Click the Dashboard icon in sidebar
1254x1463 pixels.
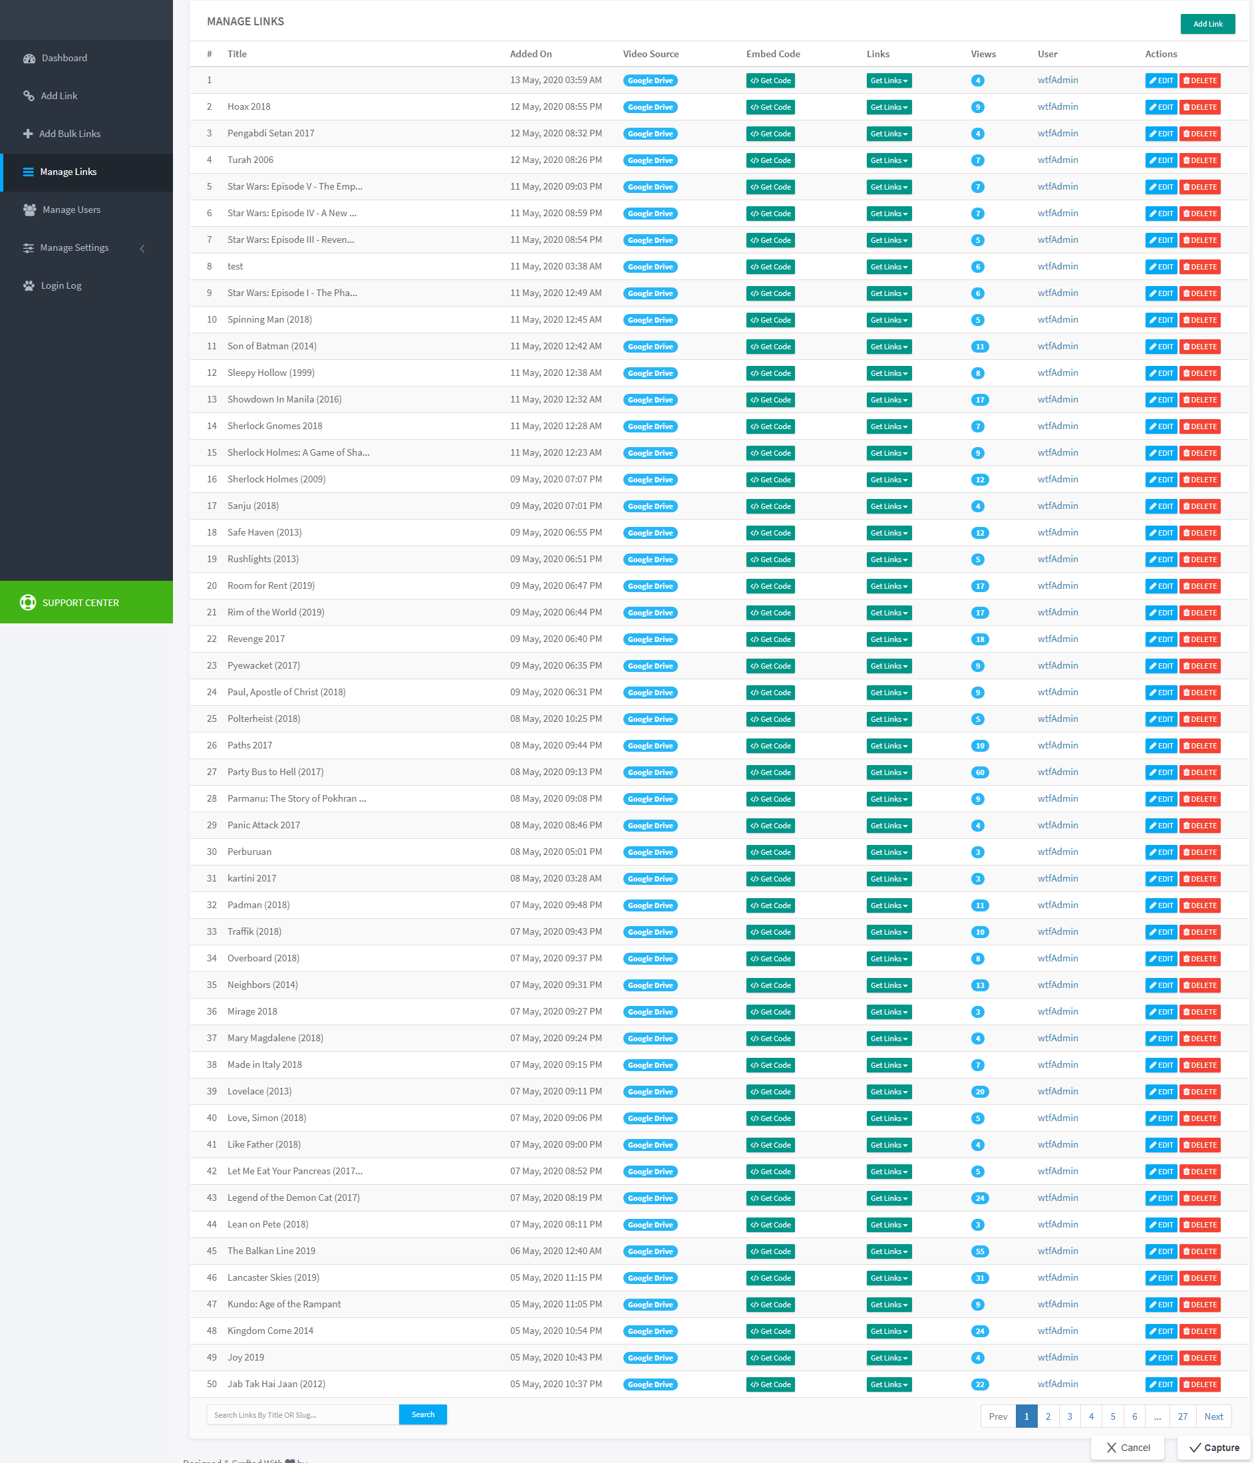pos(29,59)
